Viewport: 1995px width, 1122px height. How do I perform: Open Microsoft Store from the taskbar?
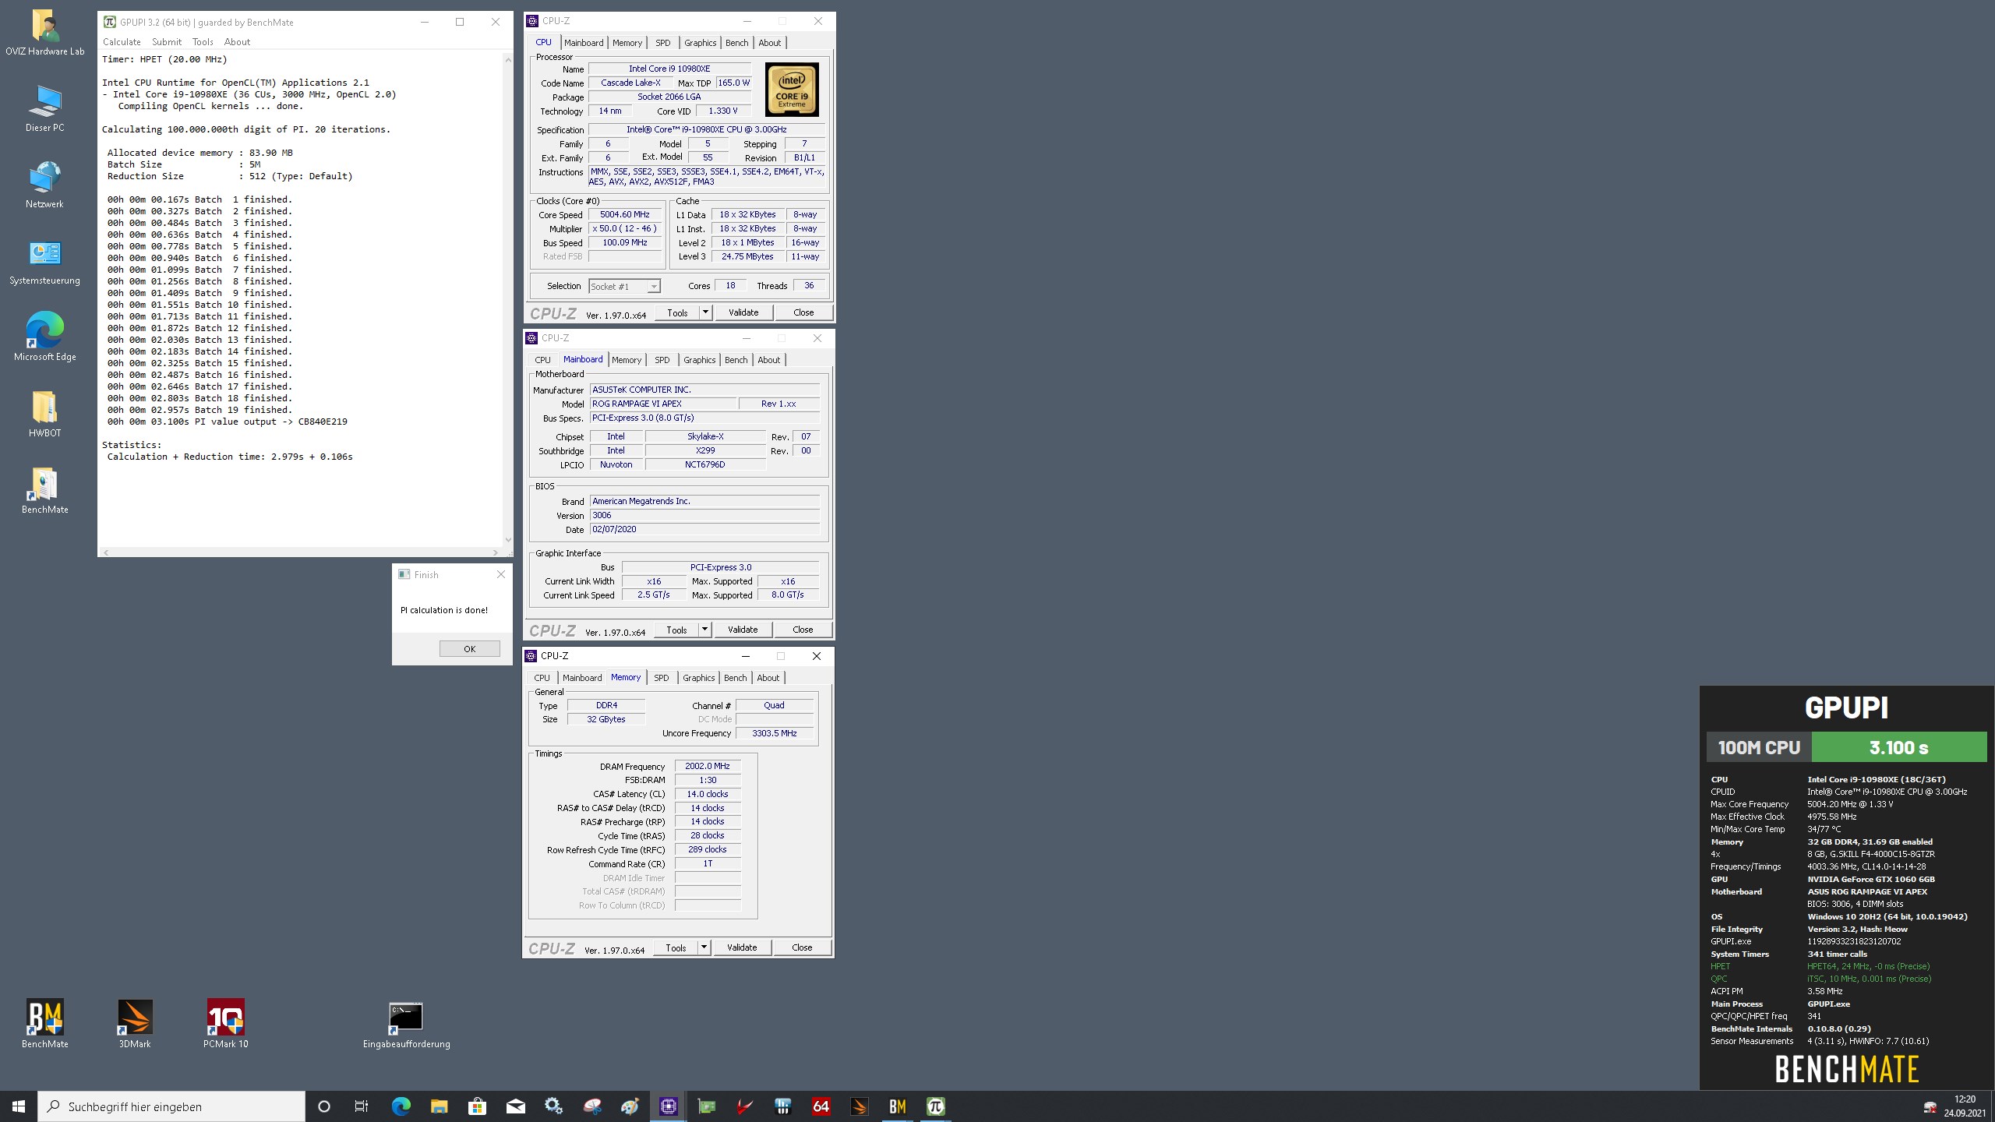click(x=477, y=1106)
